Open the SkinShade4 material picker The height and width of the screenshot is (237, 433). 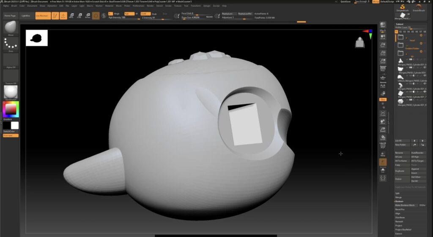[x=11, y=92]
